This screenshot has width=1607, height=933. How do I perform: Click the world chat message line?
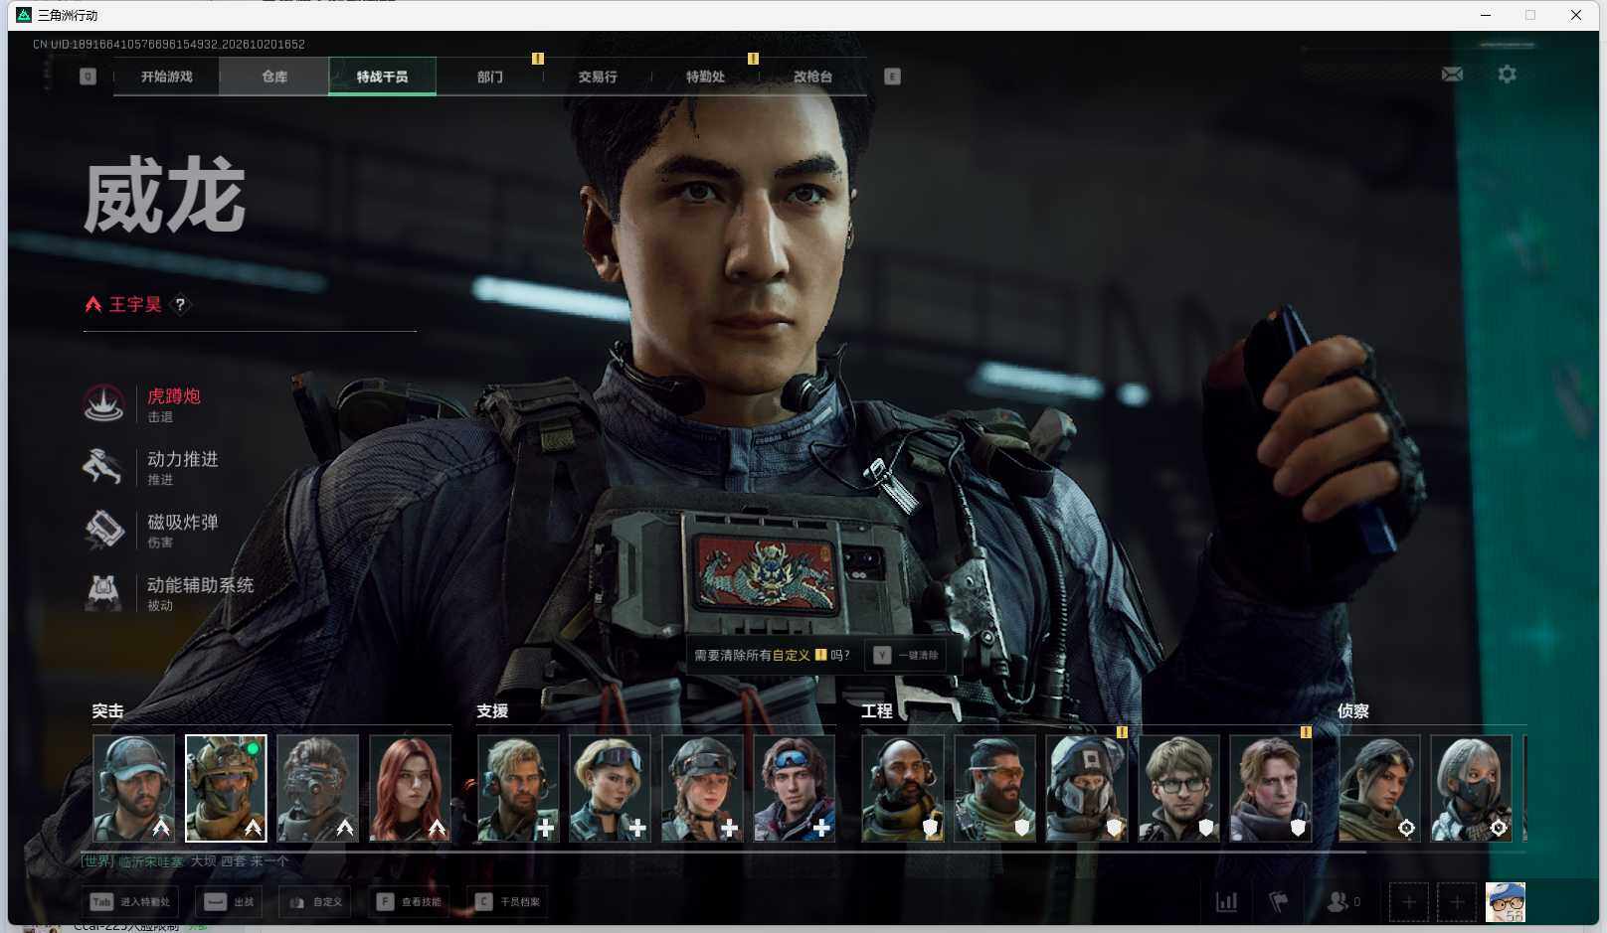(185, 860)
